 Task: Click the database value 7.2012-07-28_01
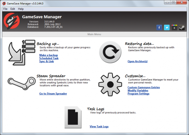(54, 27)
